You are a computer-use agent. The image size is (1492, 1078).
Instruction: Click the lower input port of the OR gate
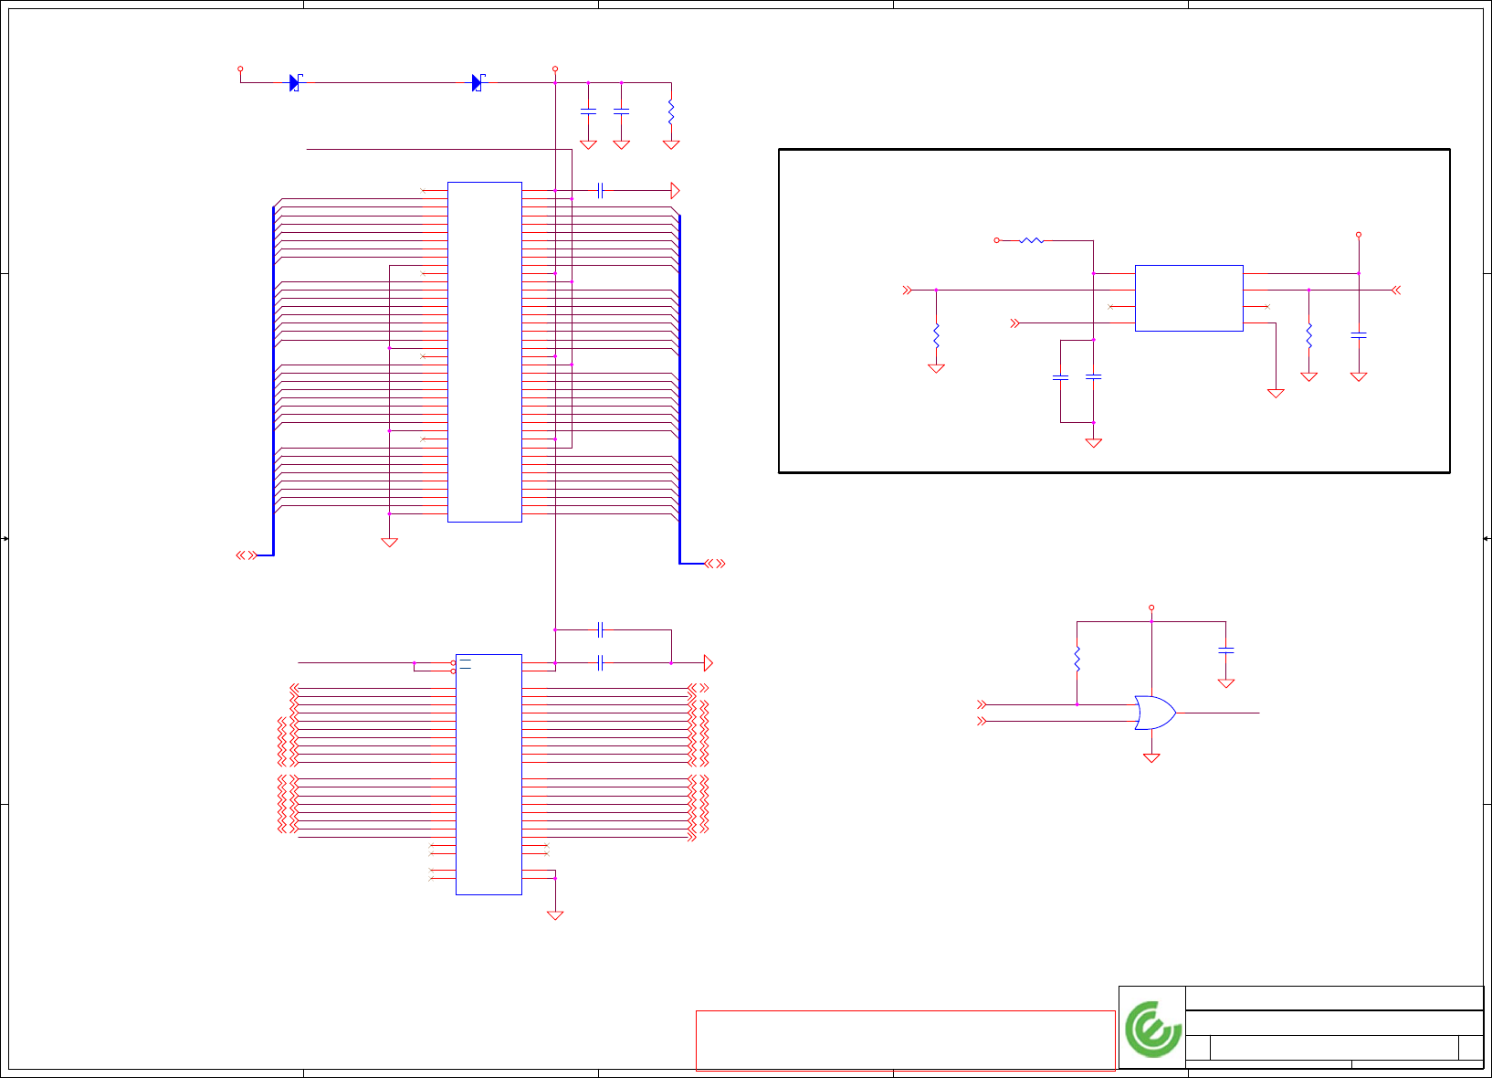tap(982, 721)
